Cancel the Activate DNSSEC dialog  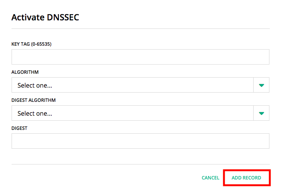(210, 178)
